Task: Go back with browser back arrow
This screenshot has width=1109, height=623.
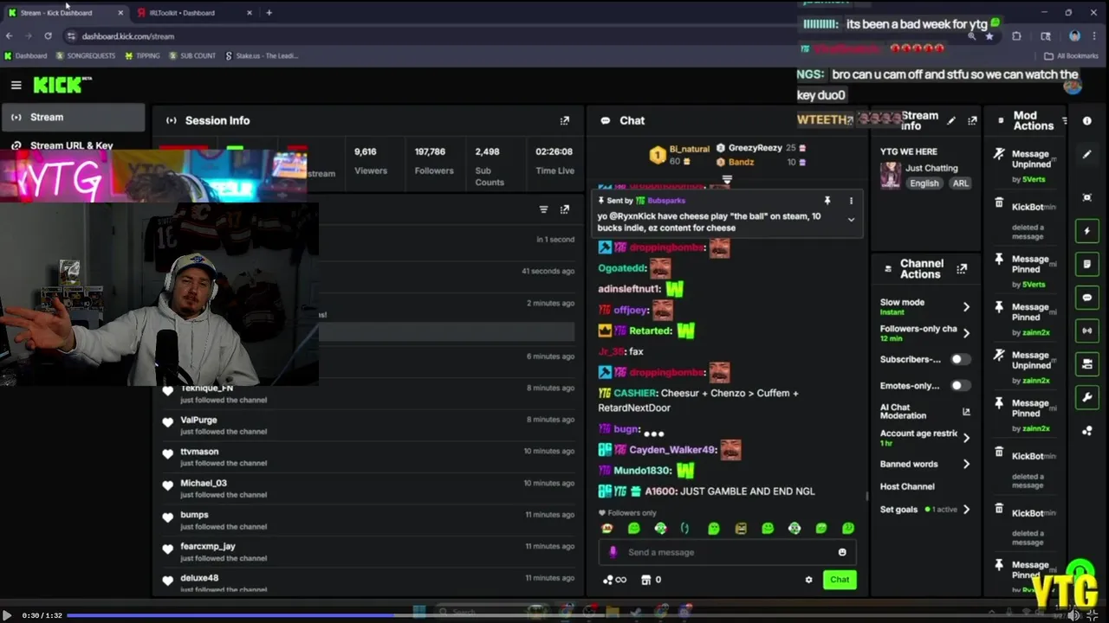Action: pos(9,36)
